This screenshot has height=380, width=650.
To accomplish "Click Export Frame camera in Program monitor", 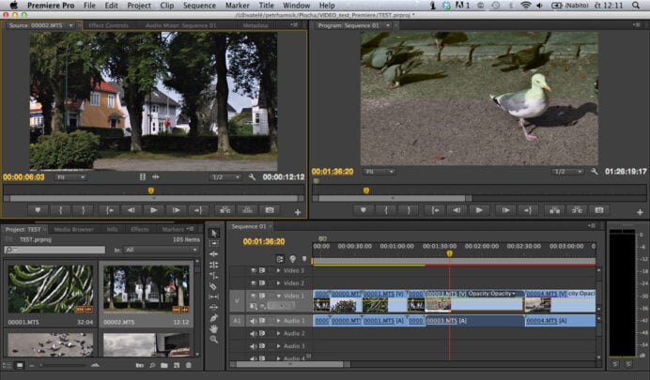I will (599, 210).
